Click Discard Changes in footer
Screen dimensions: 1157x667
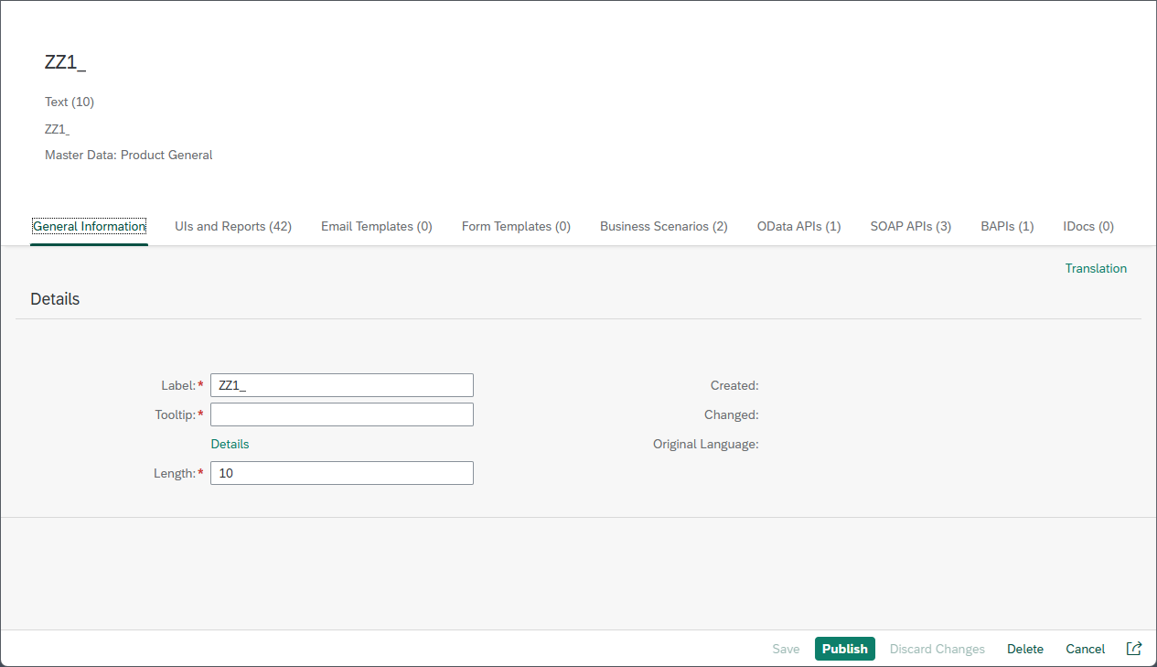[x=937, y=649]
